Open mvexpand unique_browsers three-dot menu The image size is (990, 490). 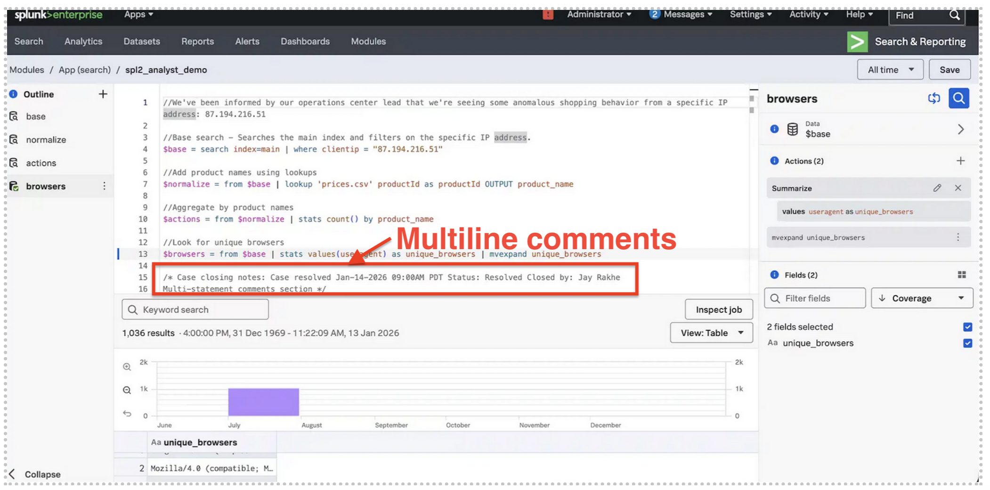tap(958, 237)
